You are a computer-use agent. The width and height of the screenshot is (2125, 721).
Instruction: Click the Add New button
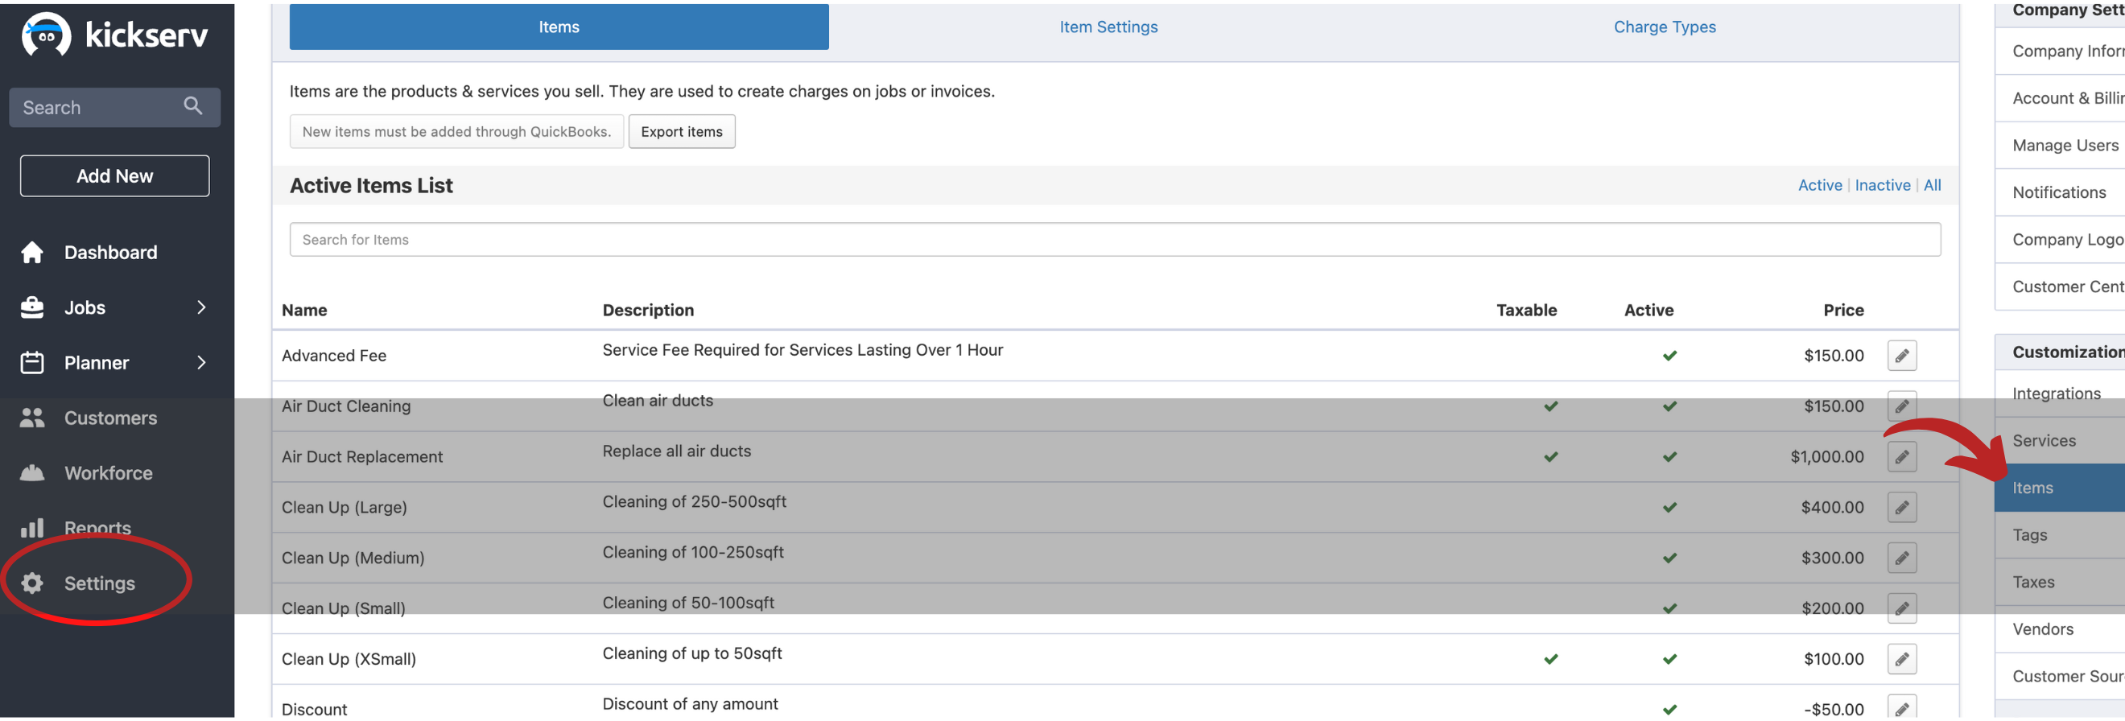coord(114,175)
